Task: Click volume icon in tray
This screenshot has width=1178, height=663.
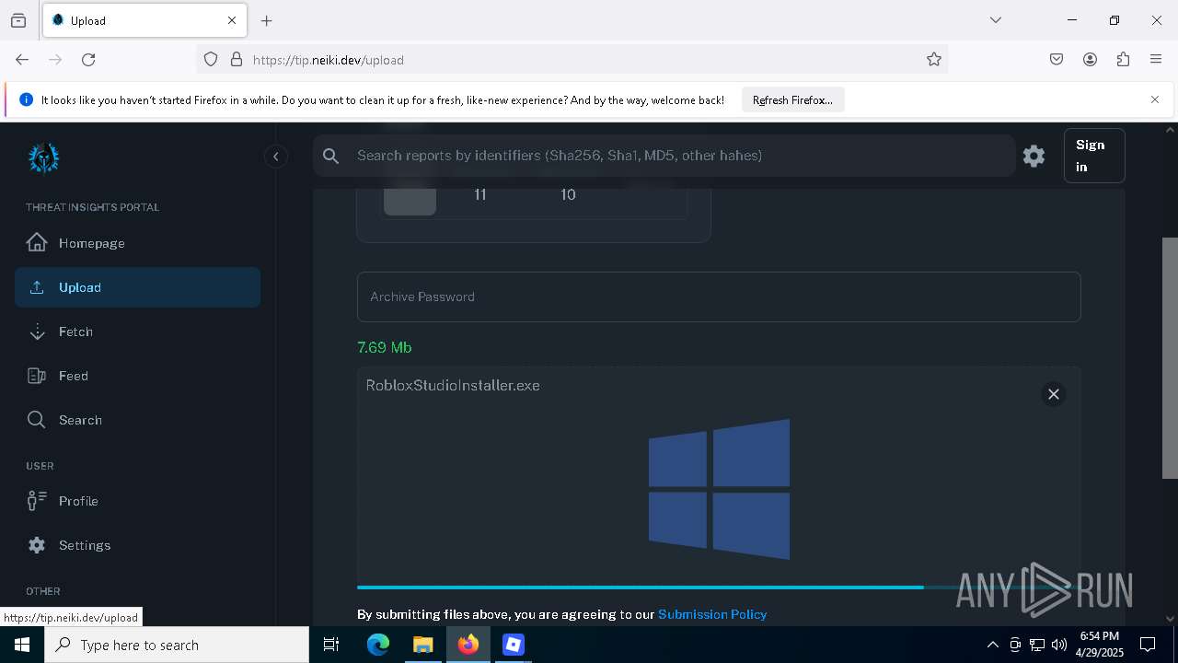Action: pyautogui.click(x=1059, y=645)
